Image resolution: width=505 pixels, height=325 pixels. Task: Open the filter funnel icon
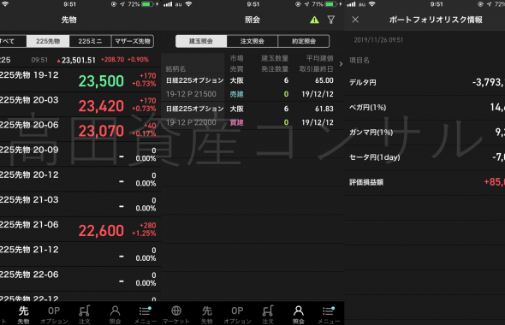click(x=331, y=20)
